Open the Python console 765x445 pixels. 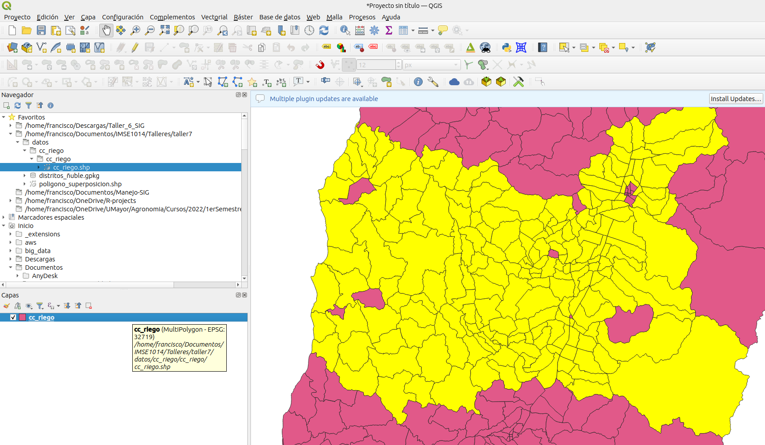(x=506, y=47)
